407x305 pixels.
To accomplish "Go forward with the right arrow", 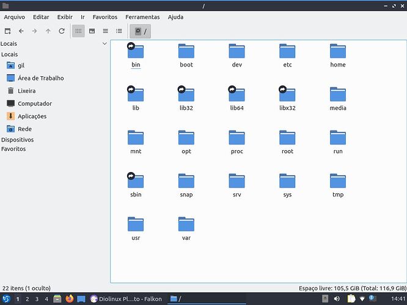I will pos(34,31).
